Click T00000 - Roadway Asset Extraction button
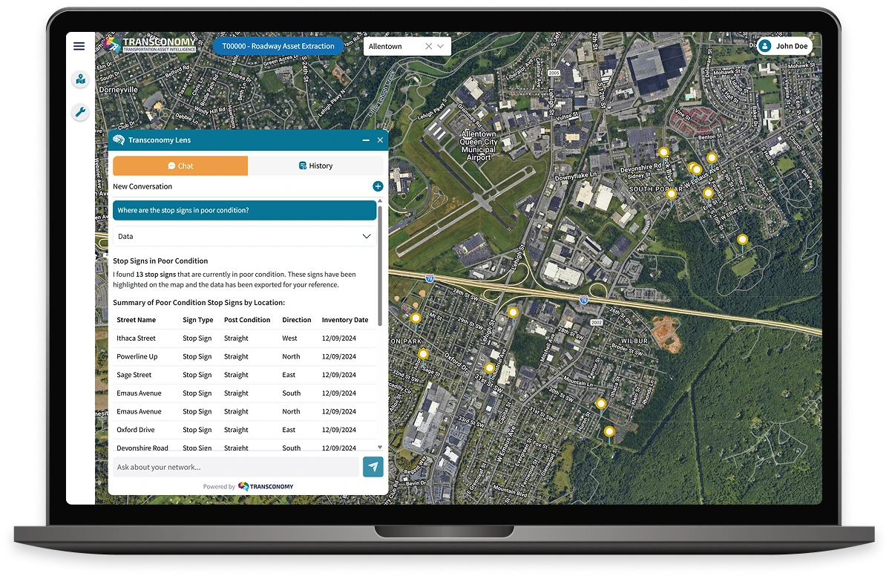 click(278, 46)
